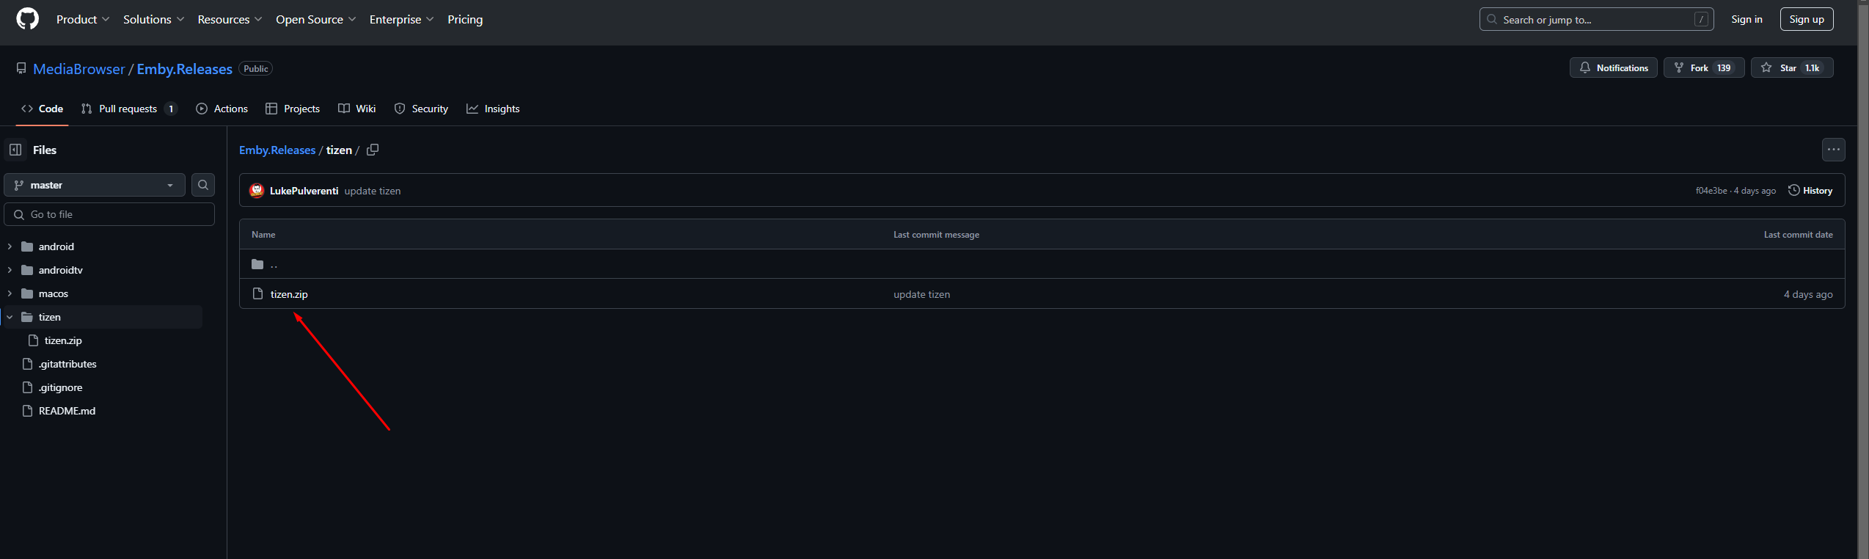Open commit f04e3be hash link
This screenshot has width=1869, height=559.
point(1711,191)
